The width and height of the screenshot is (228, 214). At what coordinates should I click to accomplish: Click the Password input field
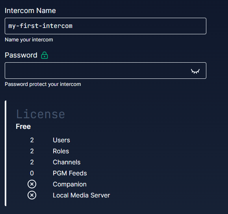coord(106,71)
